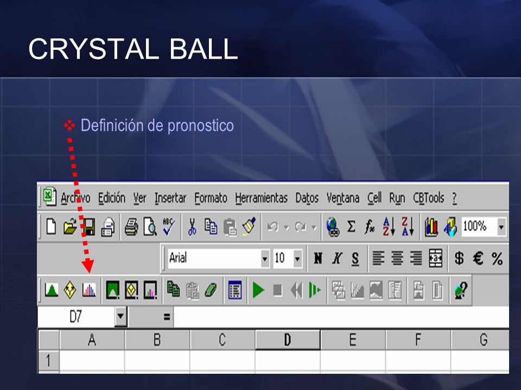The height and width of the screenshot is (390, 521).
Task: Create a new blank workbook
Action: 51,226
